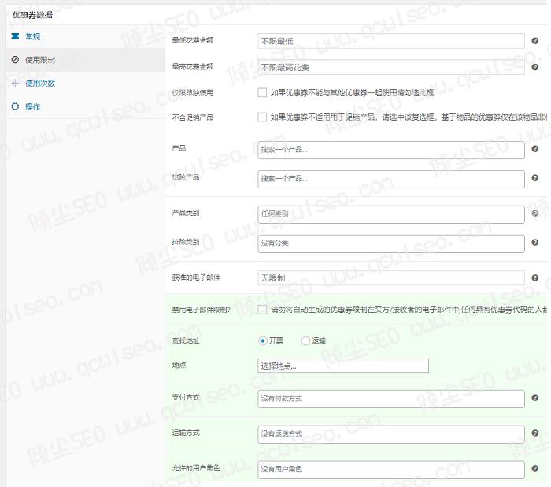Viewport: 551px width, 487px height.
Task: Click the 获准的电子邮件 label
Action: (196, 277)
